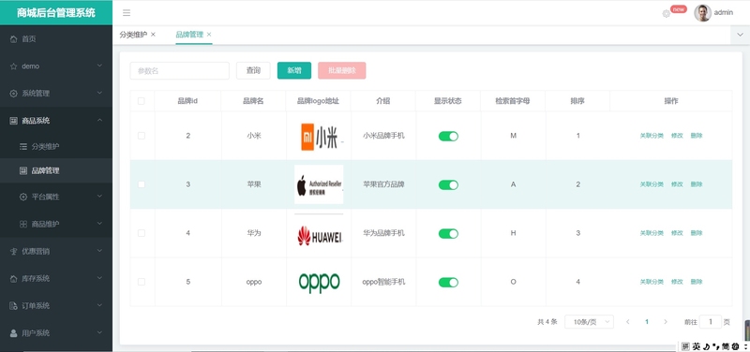The width and height of the screenshot is (750, 352).
Task: Click 关联分类 link for oppo
Action: coord(652,282)
